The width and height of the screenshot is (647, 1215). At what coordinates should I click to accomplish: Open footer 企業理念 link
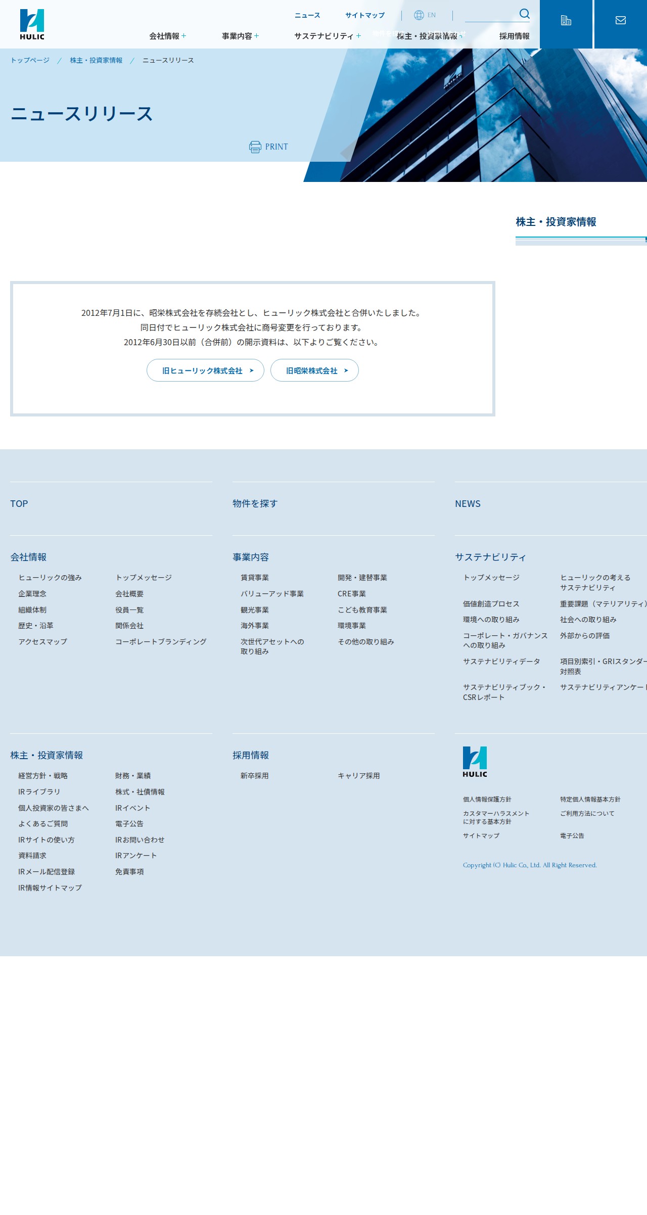pos(32,594)
